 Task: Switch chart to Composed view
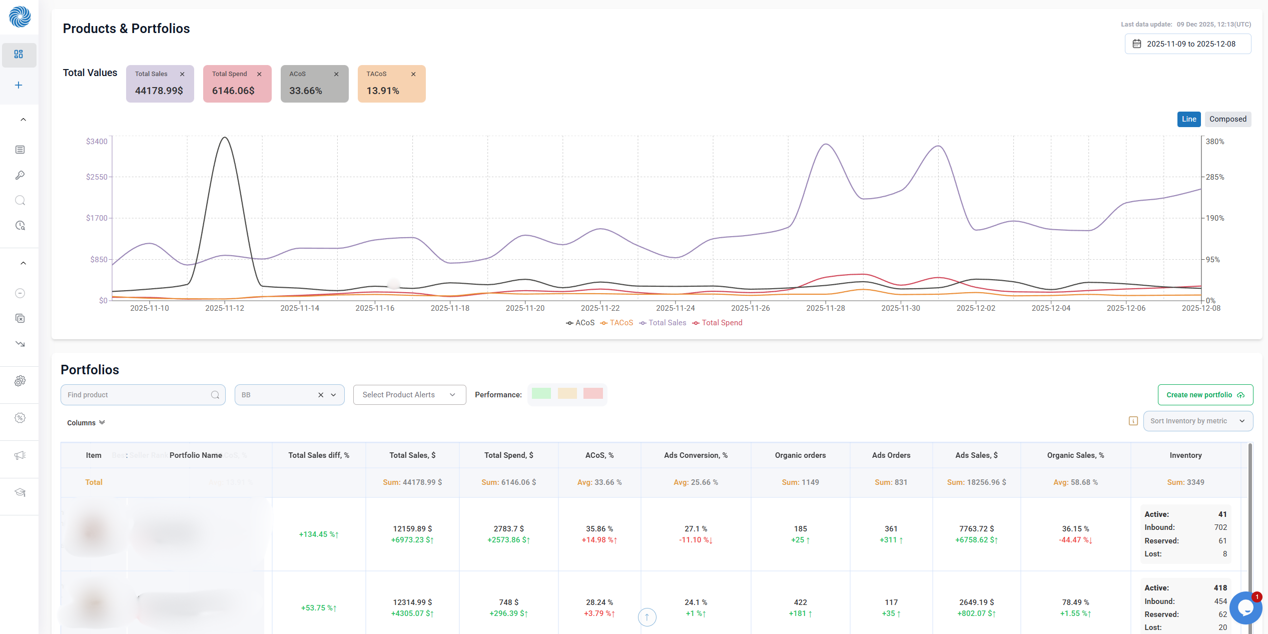[x=1227, y=119]
